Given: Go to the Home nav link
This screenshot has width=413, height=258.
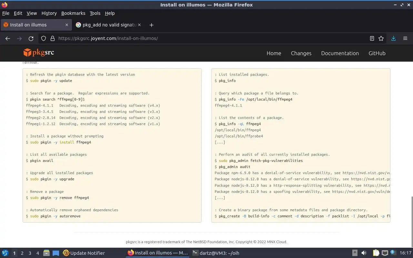Looking at the screenshot, I should click(x=274, y=53).
